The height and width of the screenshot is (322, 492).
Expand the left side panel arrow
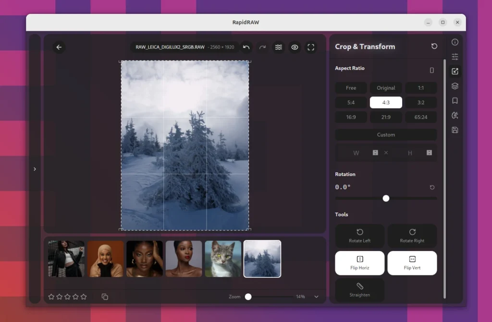35,169
